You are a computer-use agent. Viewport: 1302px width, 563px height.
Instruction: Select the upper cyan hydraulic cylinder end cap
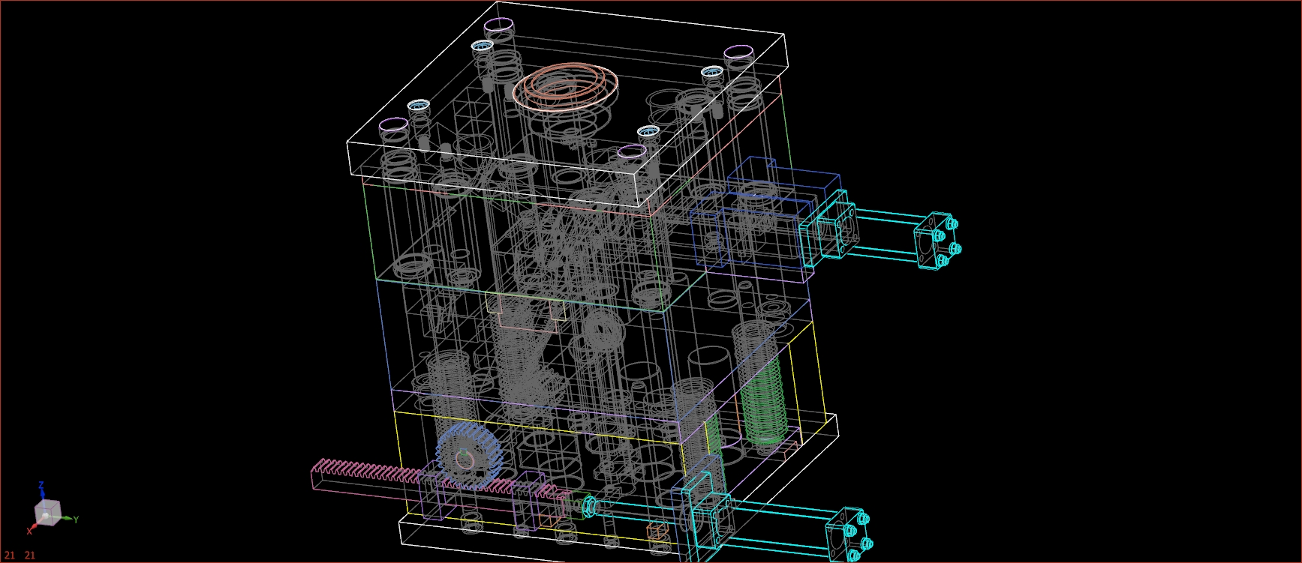(x=937, y=241)
